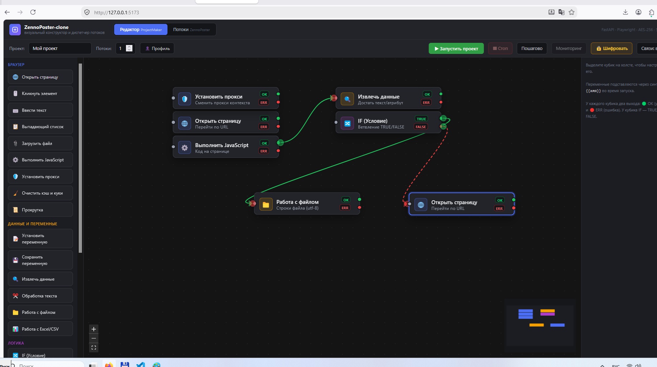Select IF (Условие) in sidebar palette
The height and width of the screenshot is (367, 657).
point(40,353)
